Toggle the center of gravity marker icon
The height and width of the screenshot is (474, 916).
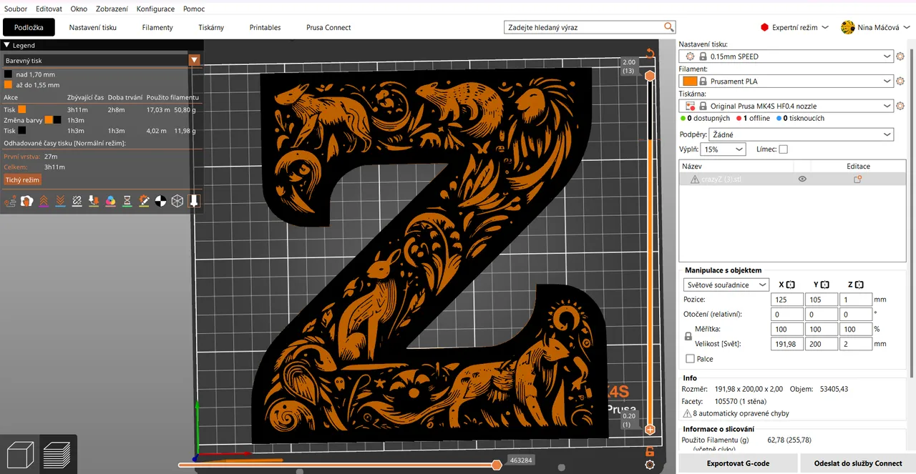tap(161, 202)
